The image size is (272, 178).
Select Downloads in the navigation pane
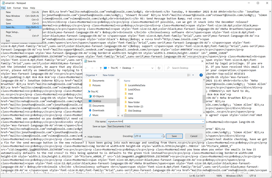(98, 110)
